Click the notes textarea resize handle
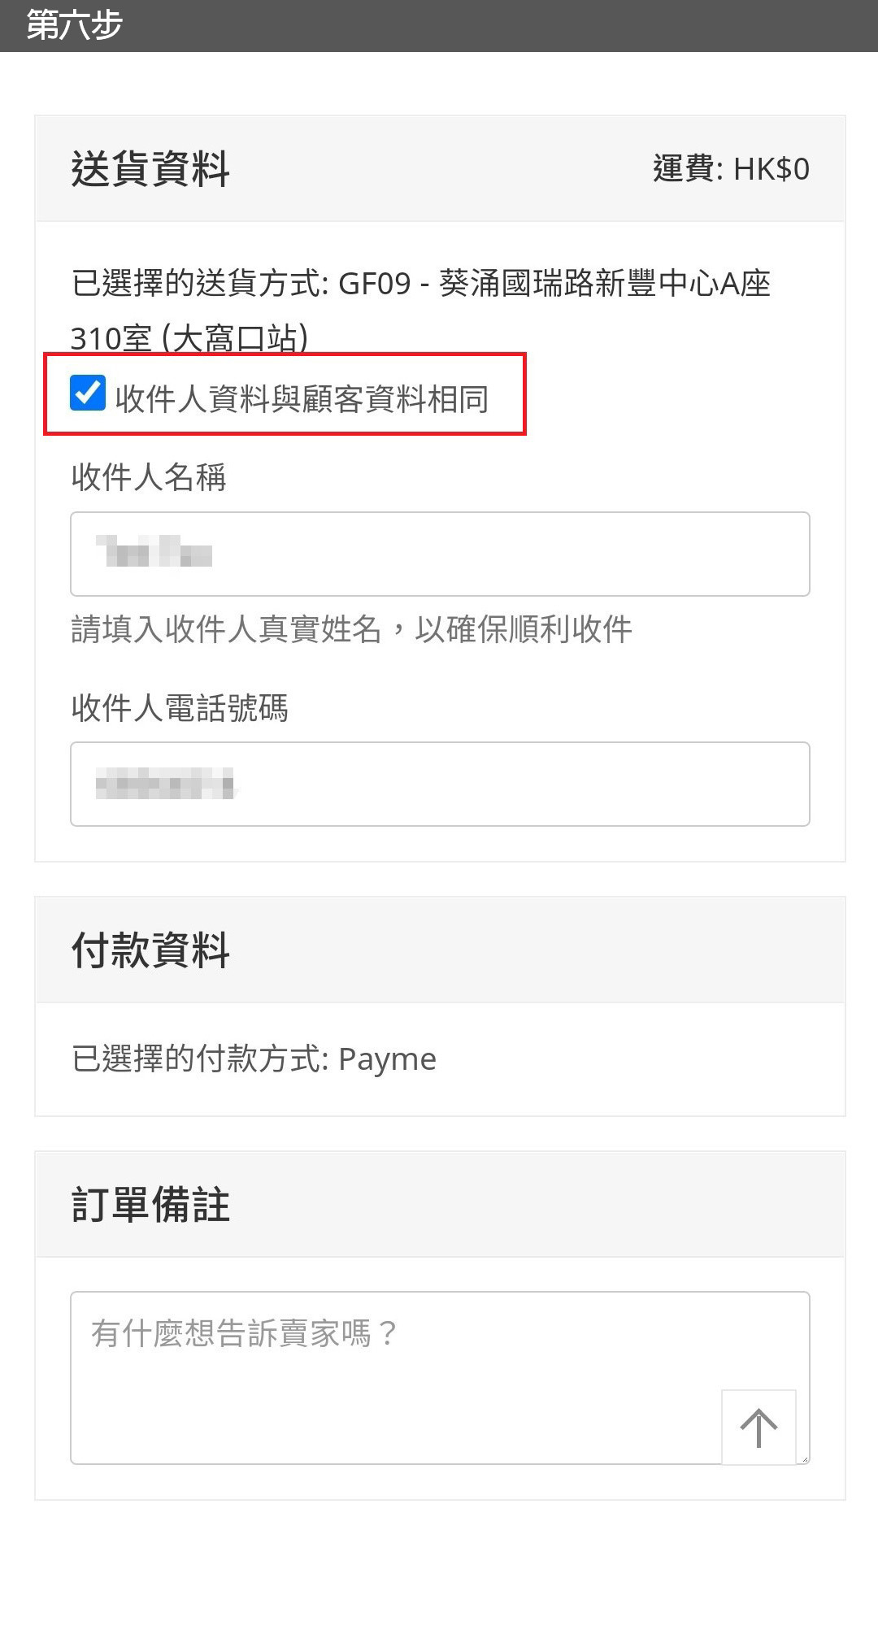The height and width of the screenshot is (1643, 878). click(804, 1458)
